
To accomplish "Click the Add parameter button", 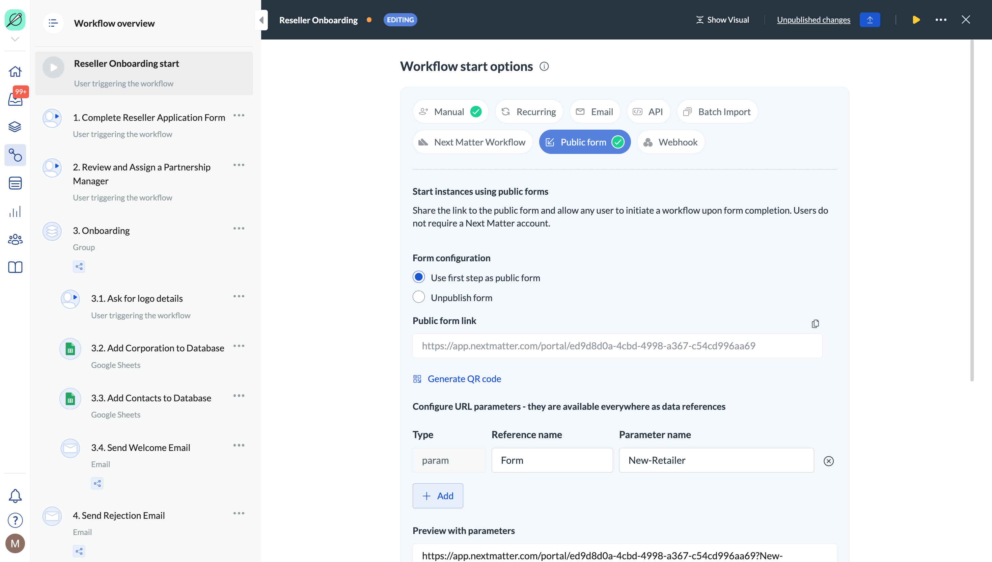I will (x=438, y=496).
